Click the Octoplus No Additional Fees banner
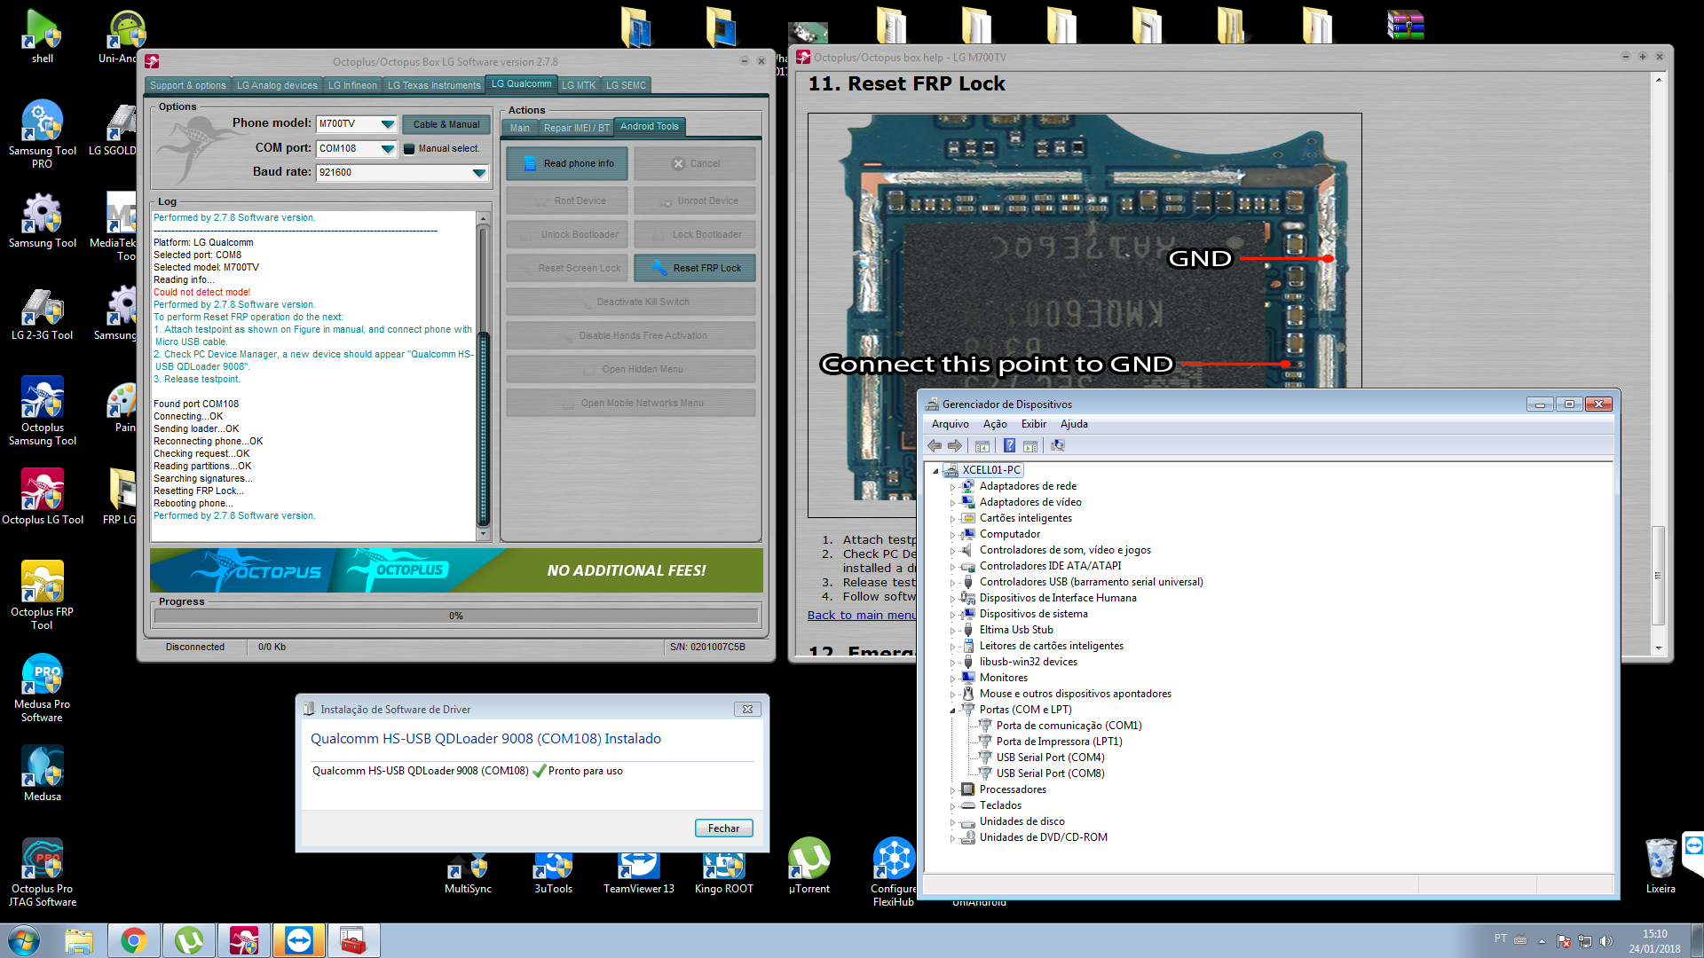The image size is (1704, 958). click(x=456, y=570)
